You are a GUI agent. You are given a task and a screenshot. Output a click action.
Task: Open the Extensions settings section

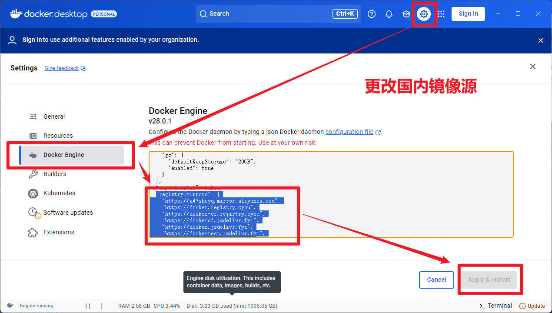coord(59,232)
